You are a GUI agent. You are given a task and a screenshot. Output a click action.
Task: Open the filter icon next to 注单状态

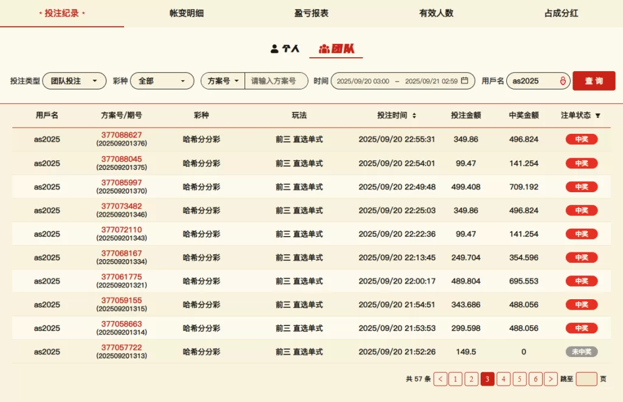coord(597,116)
